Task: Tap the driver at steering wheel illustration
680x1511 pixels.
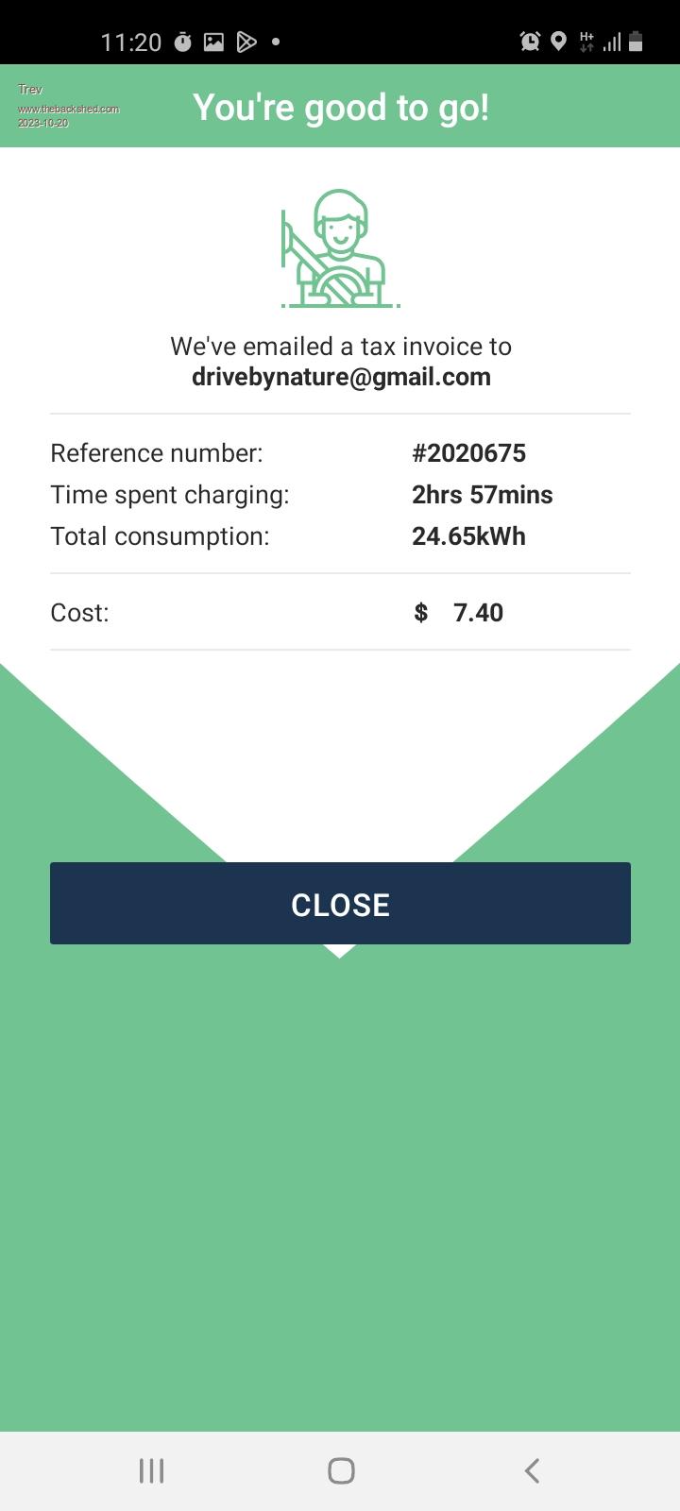Action: pos(340,249)
